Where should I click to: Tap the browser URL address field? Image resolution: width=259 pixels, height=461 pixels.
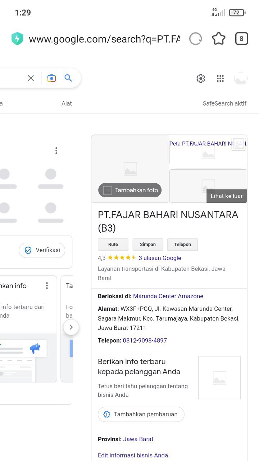click(x=104, y=39)
